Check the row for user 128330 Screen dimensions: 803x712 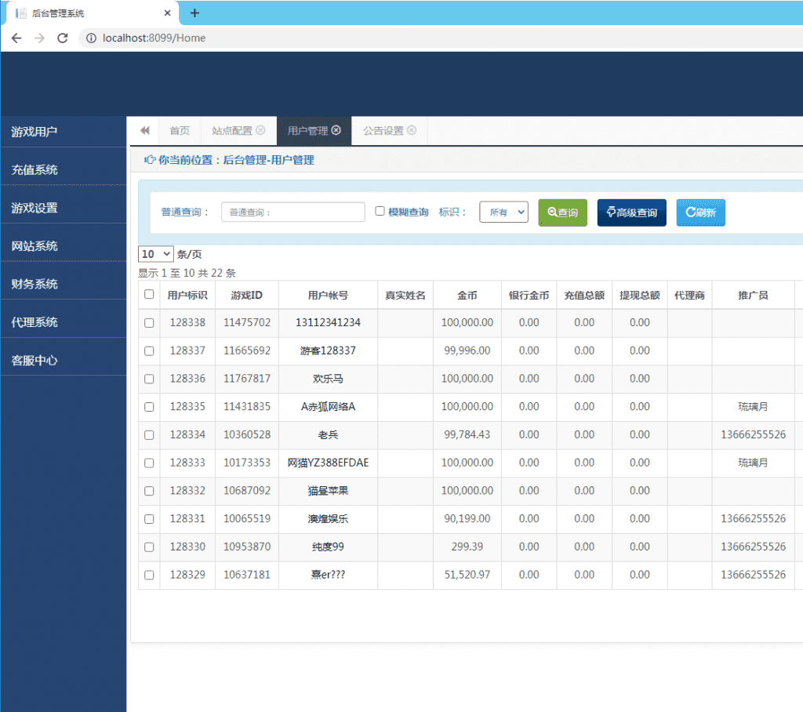149,547
